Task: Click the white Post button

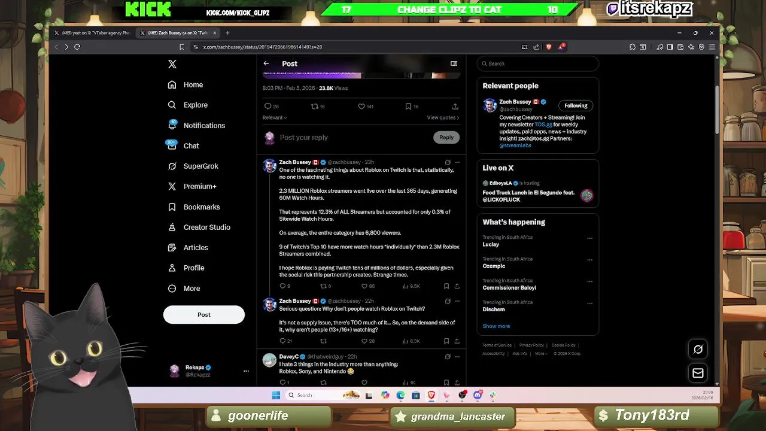Action: (x=204, y=315)
